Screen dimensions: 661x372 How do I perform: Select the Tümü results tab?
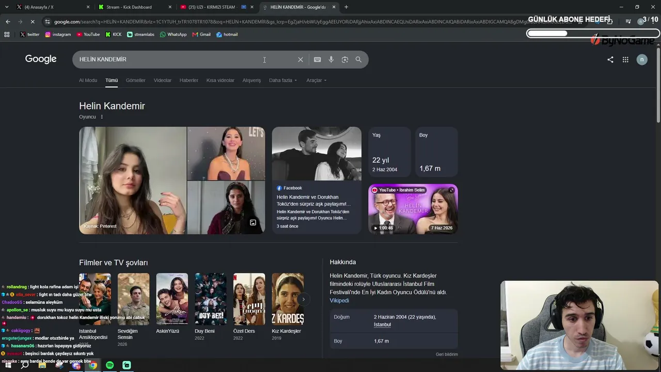[x=112, y=81]
